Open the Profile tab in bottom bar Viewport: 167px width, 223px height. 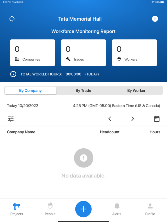[150, 209]
